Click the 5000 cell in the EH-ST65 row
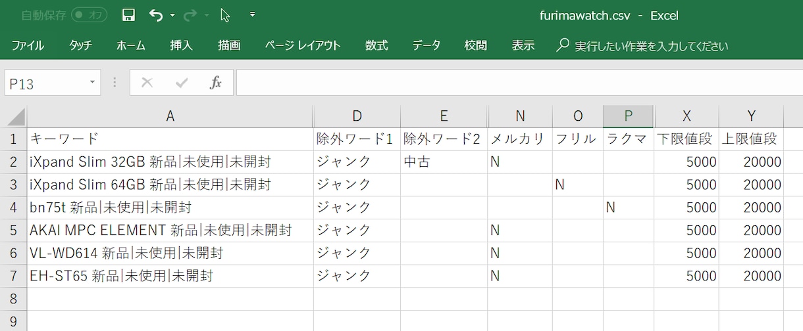The height and width of the screenshot is (331, 803). coord(686,276)
